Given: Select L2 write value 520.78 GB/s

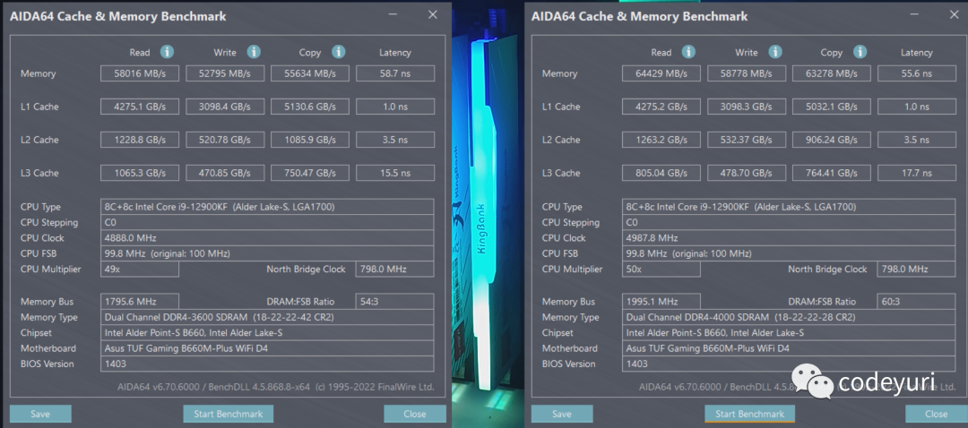Looking at the screenshot, I should coord(225,140).
